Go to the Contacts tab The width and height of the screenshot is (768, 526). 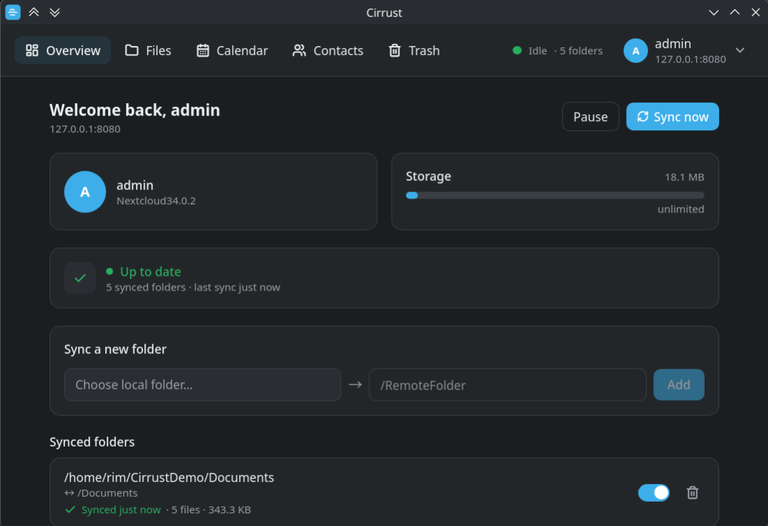(328, 50)
